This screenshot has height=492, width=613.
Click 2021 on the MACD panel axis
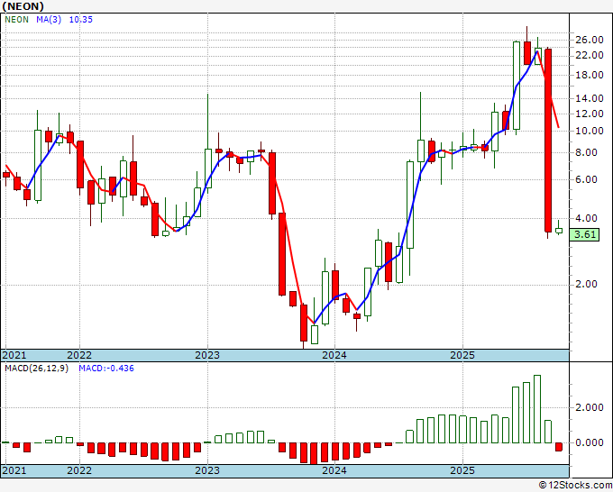click(x=14, y=470)
